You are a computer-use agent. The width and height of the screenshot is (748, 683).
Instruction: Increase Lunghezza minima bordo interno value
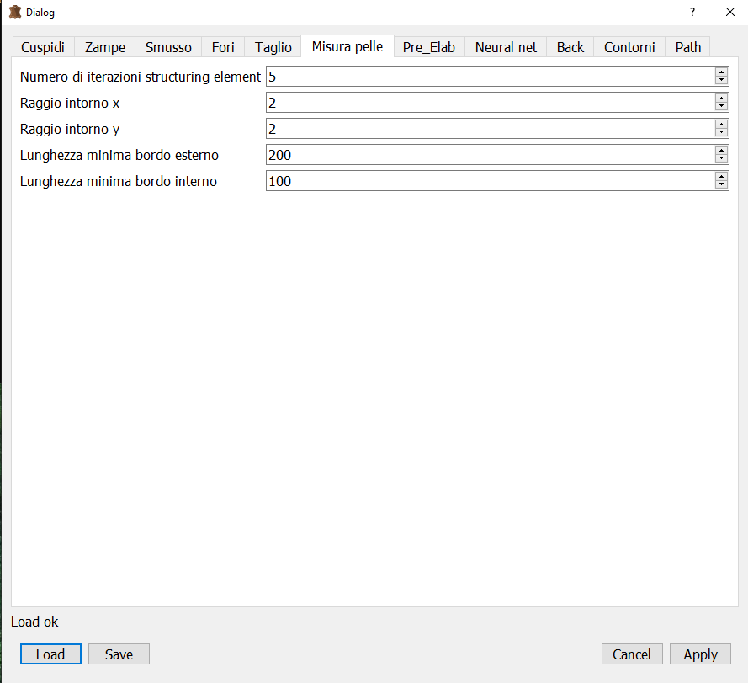(721, 176)
